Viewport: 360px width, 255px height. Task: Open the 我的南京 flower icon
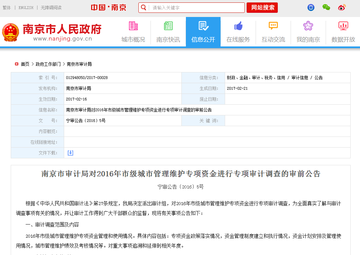pos(308,26)
